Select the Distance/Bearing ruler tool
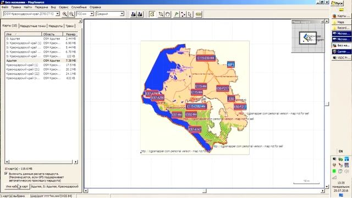352x198 pixels. (x=199, y=14)
